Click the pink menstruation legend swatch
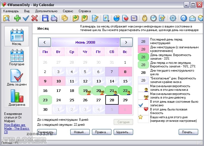The height and width of the screenshot is (146, 204). [x=143, y=49]
